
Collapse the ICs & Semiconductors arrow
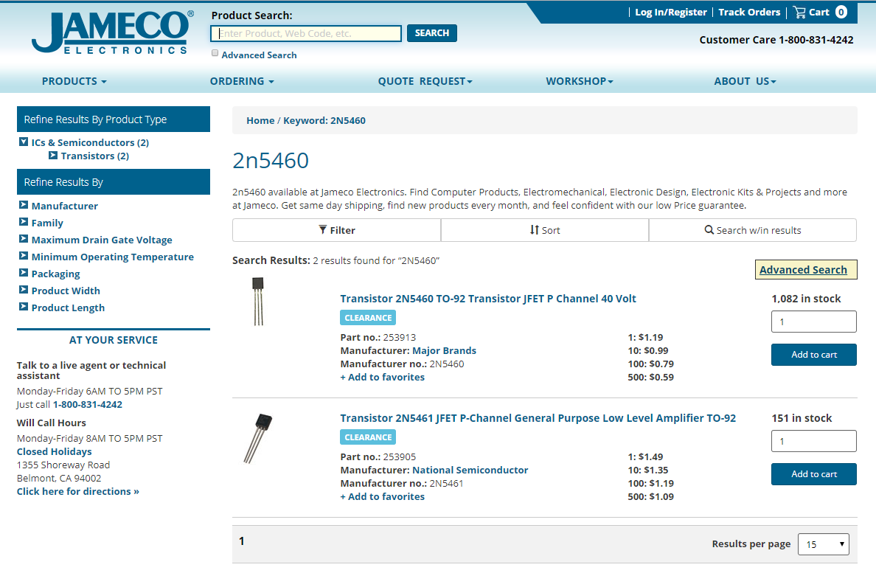pos(24,142)
